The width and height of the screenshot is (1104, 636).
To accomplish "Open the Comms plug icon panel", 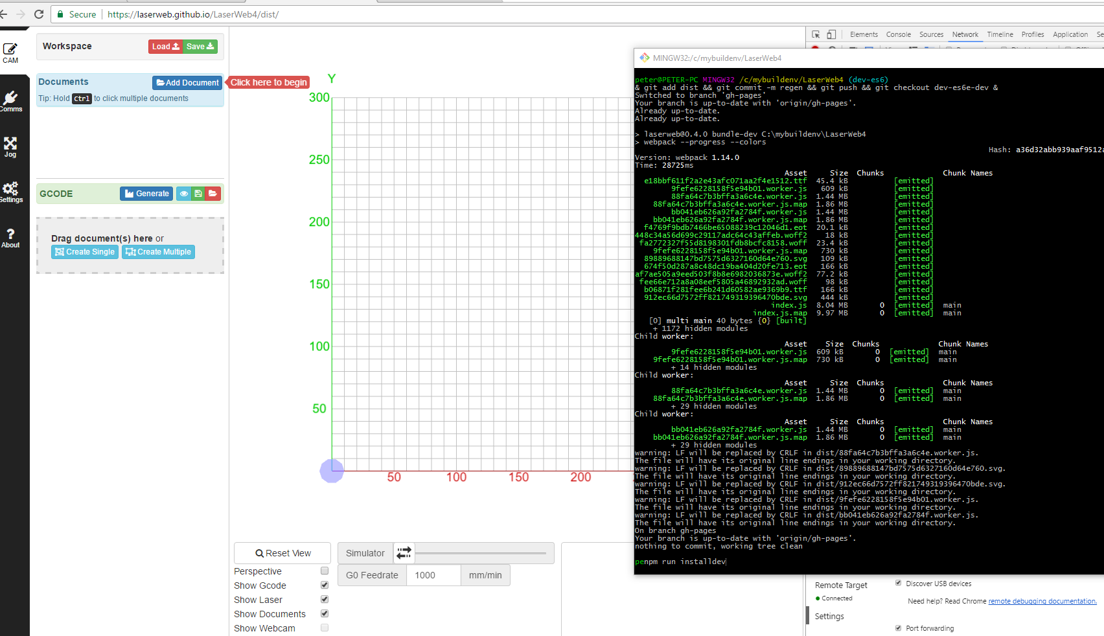I will (x=10, y=101).
